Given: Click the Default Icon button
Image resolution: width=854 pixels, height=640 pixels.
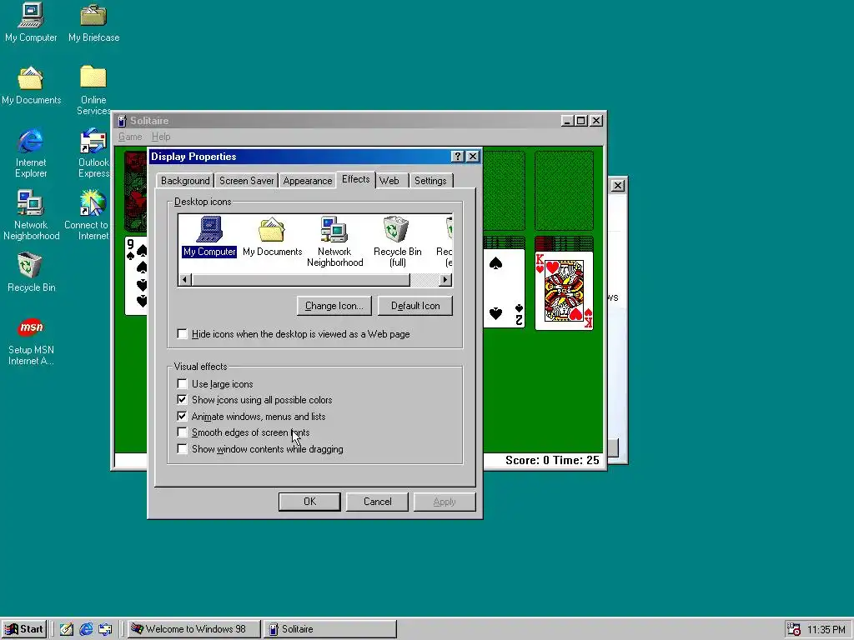Looking at the screenshot, I should [415, 306].
